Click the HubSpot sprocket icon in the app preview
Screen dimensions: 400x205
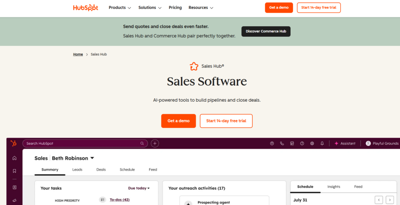(x=14, y=144)
